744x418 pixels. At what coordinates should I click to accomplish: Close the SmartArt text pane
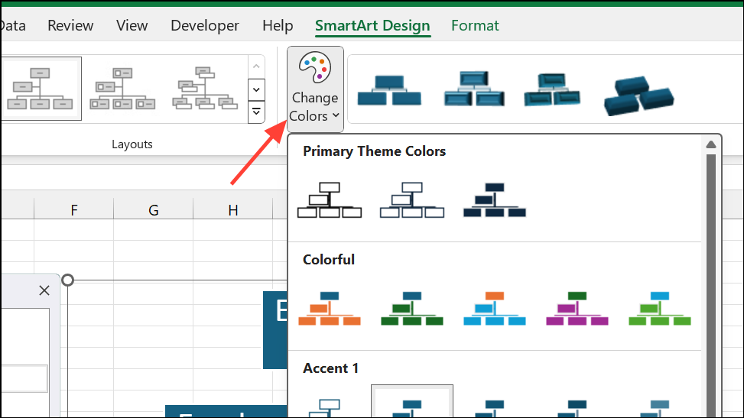(44, 290)
